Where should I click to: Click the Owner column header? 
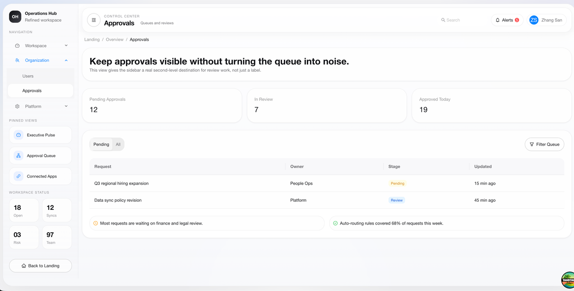(x=334, y=166)
